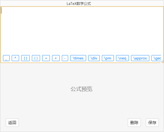Insert \div command

click(x=94, y=58)
